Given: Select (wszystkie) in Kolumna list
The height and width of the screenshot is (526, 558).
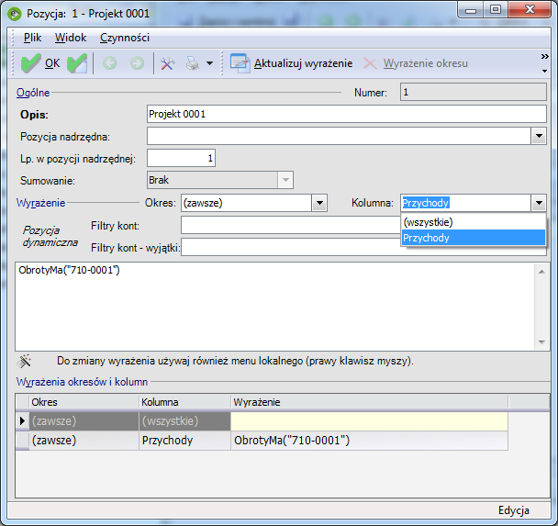Looking at the screenshot, I should [x=474, y=222].
